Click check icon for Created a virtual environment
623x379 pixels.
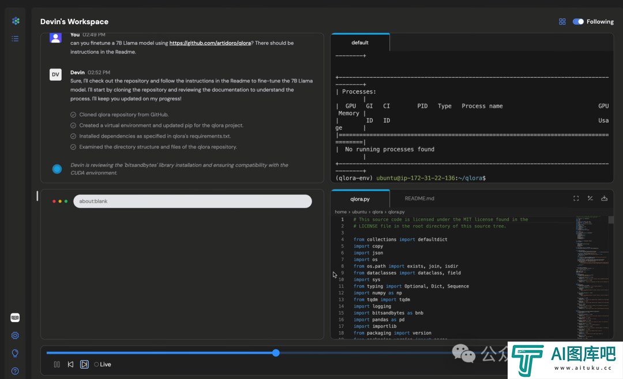(73, 126)
